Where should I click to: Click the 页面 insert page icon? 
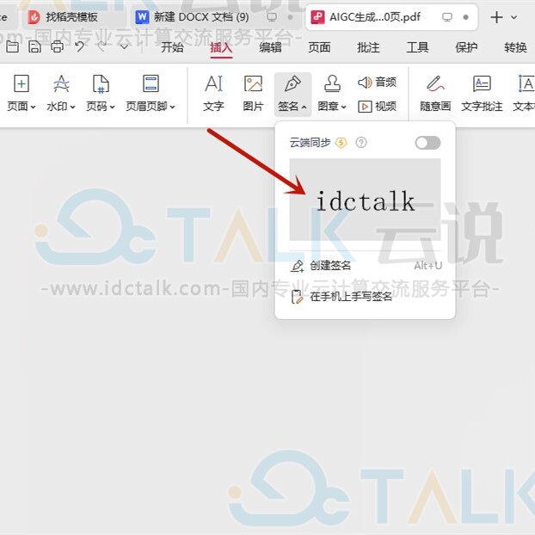[x=22, y=83]
